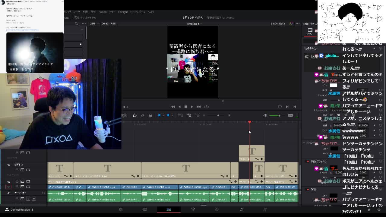Toggle loop playback
Viewport: 386px width, 217px height.
click(207, 107)
